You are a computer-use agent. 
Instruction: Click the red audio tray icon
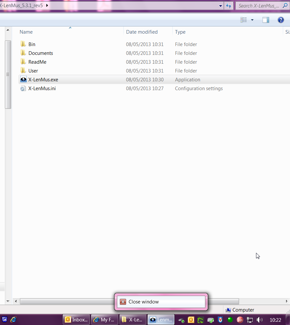pyautogui.click(x=240, y=320)
